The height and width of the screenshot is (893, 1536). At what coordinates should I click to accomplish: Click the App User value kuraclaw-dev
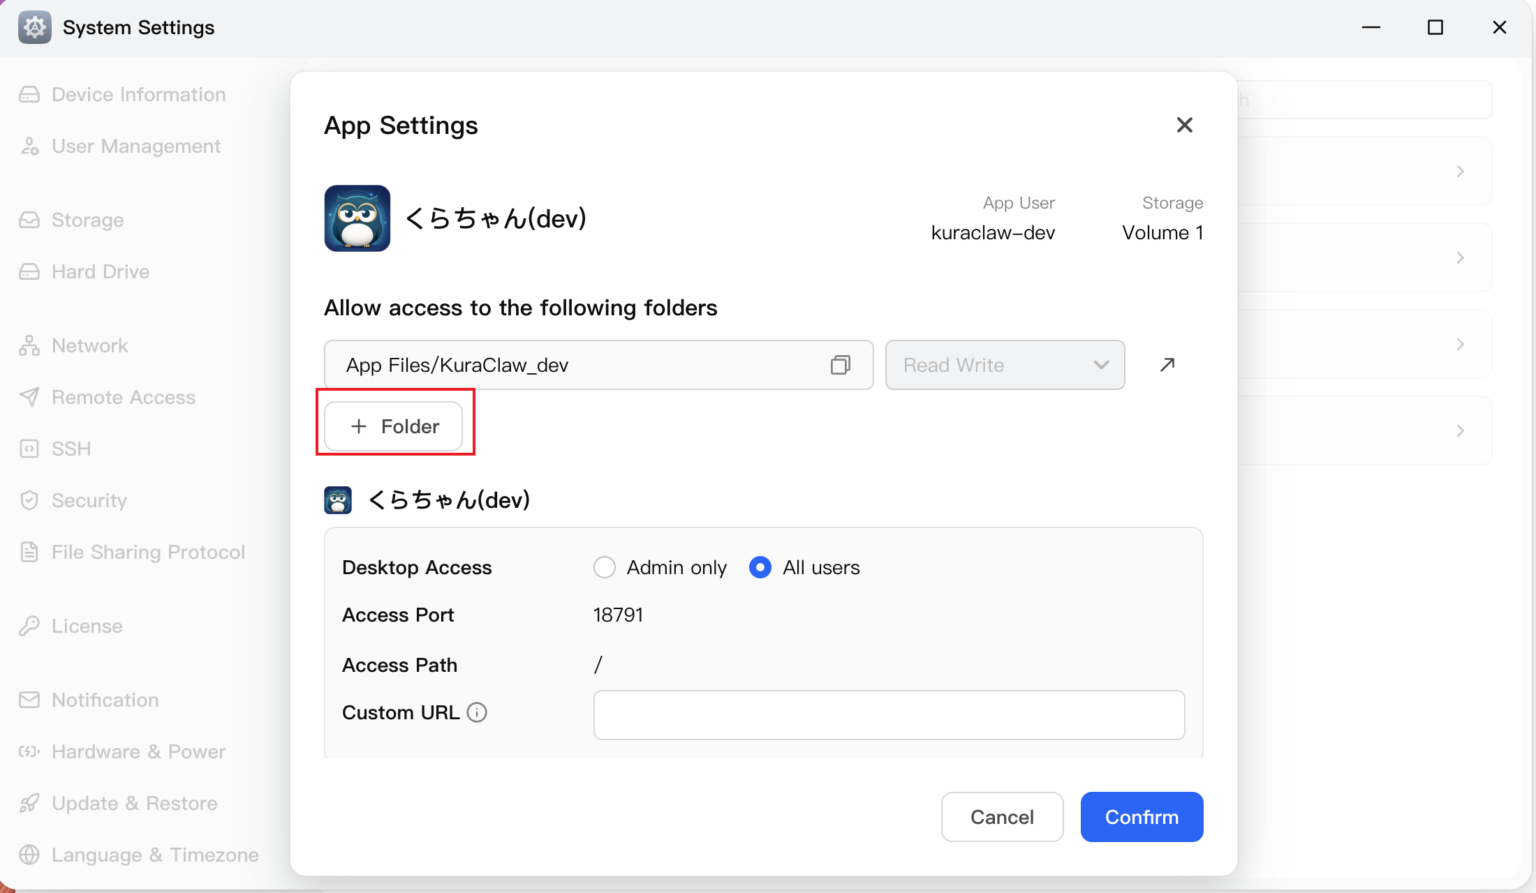point(993,232)
